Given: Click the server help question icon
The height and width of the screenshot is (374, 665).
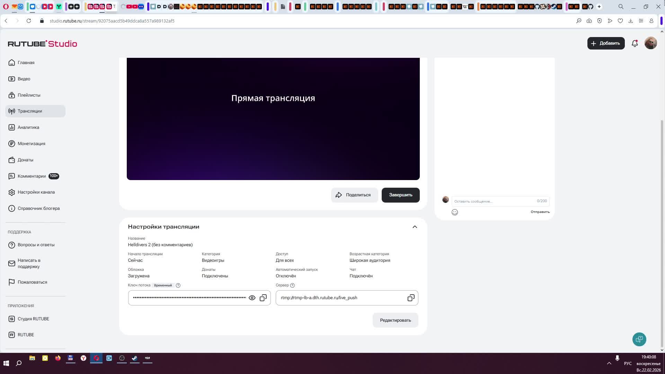Looking at the screenshot, I should point(292,285).
